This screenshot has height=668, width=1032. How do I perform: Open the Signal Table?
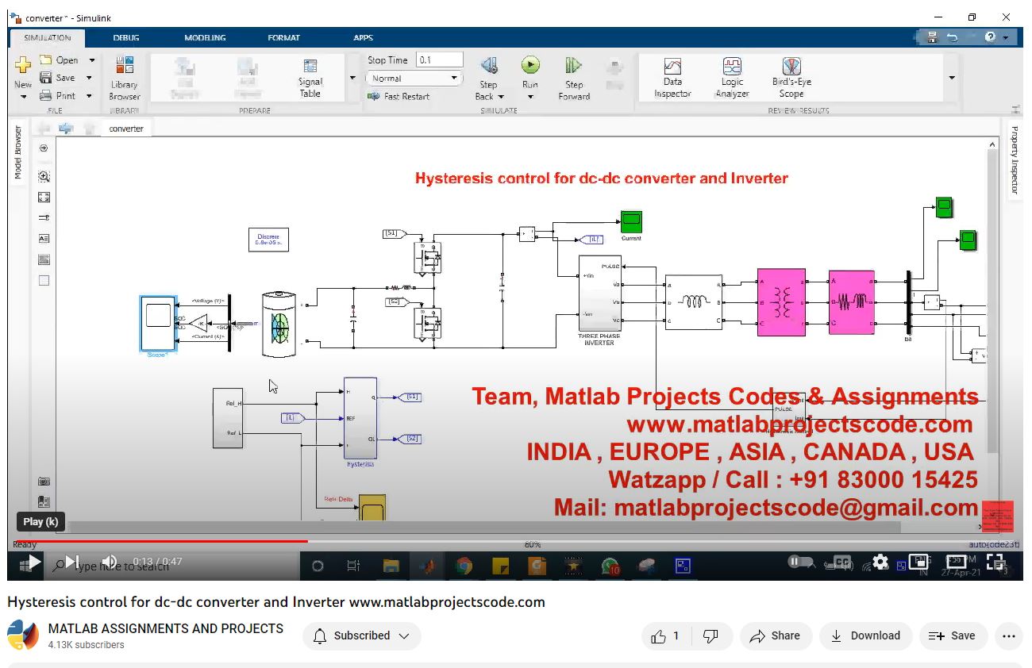pos(310,78)
